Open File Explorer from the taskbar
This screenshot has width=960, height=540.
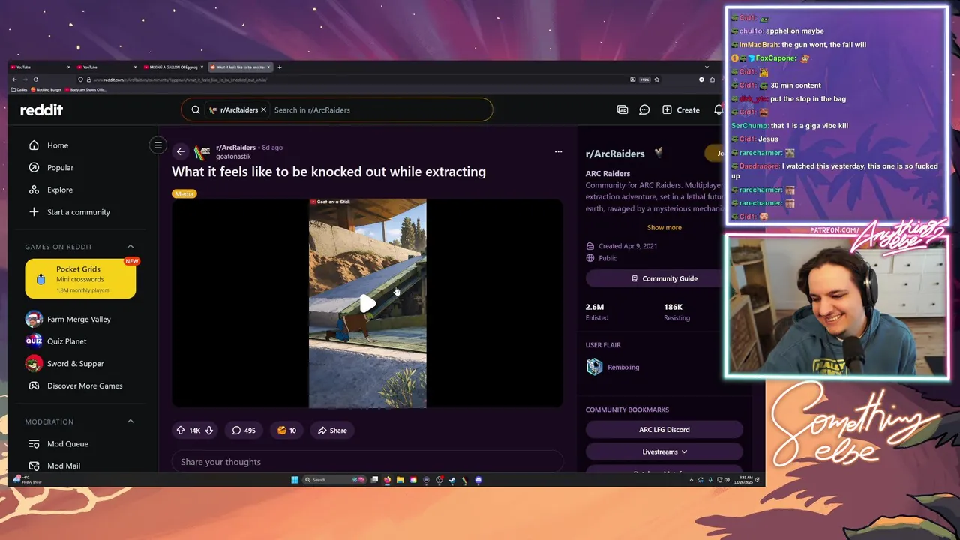400,480
